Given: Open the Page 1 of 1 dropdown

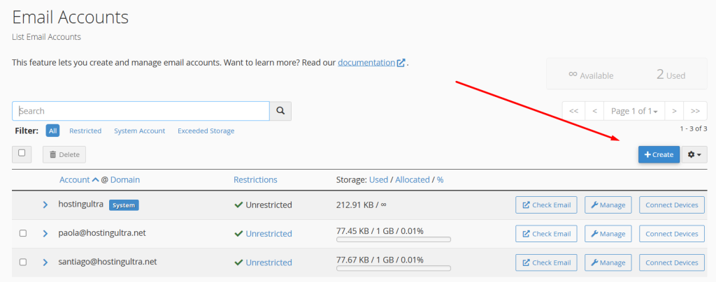Looking at the screenshot, I should point(634,111).
